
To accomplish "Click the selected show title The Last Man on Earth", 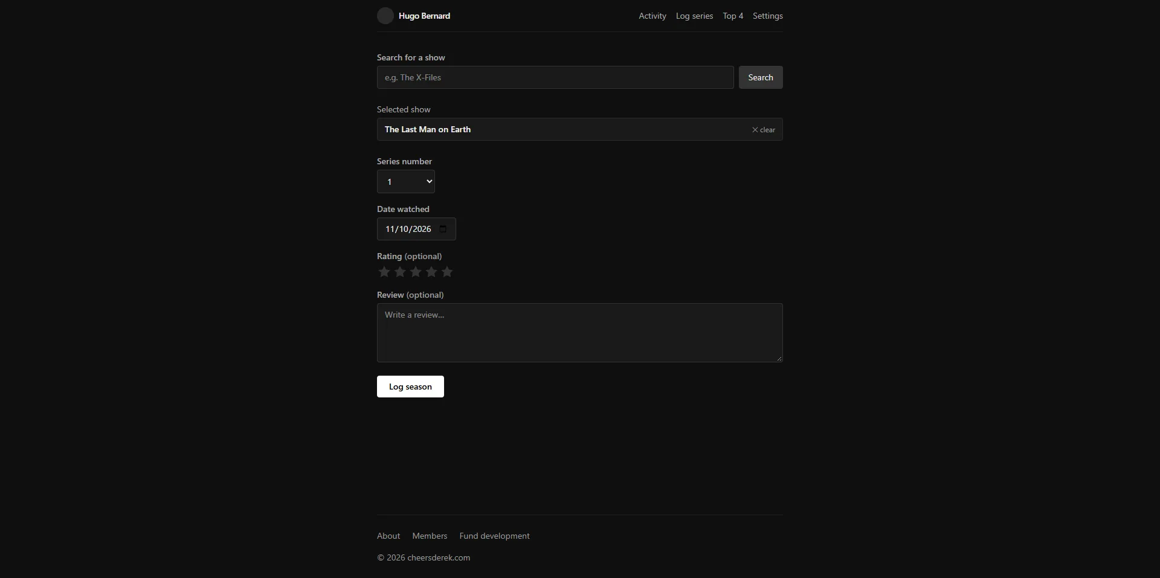I will 428,129.
